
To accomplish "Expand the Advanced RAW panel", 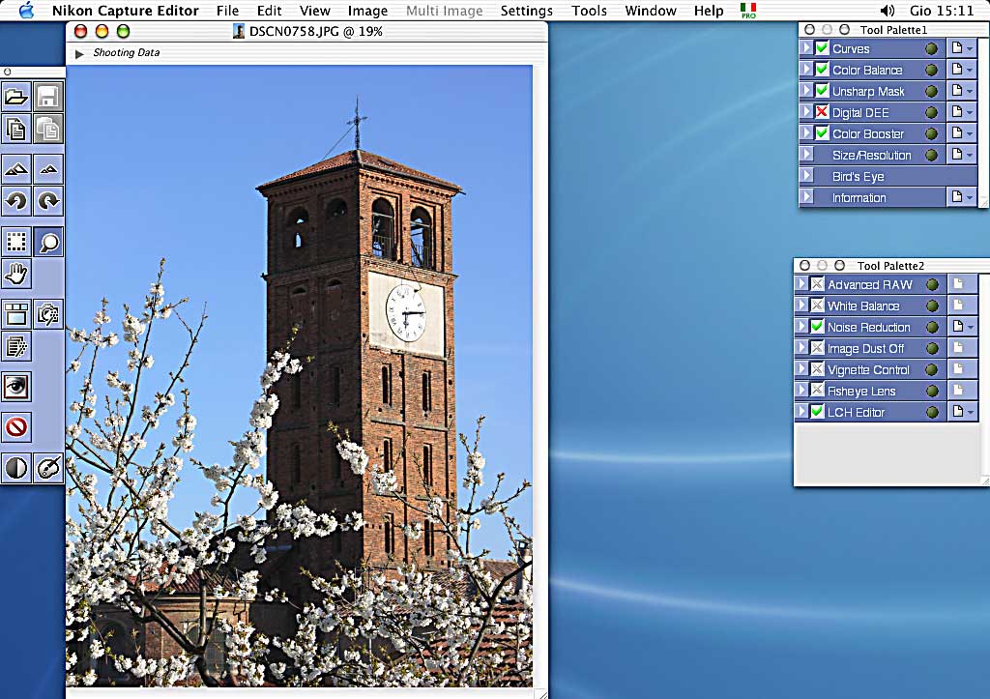I will point(801,284).
